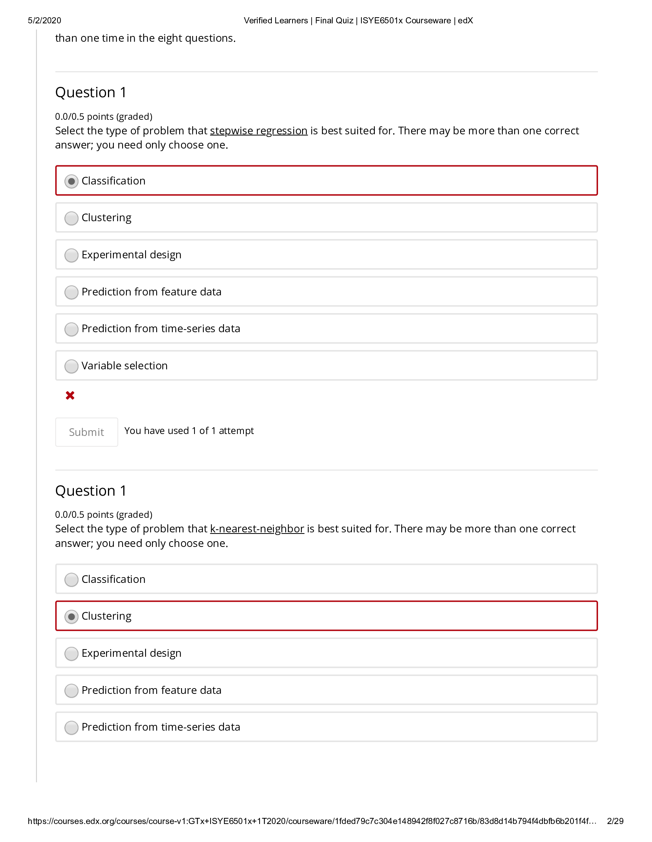Pick Experimental design in the second question
The height and width of the screenshot is (842, 652).
click(71, 653)
